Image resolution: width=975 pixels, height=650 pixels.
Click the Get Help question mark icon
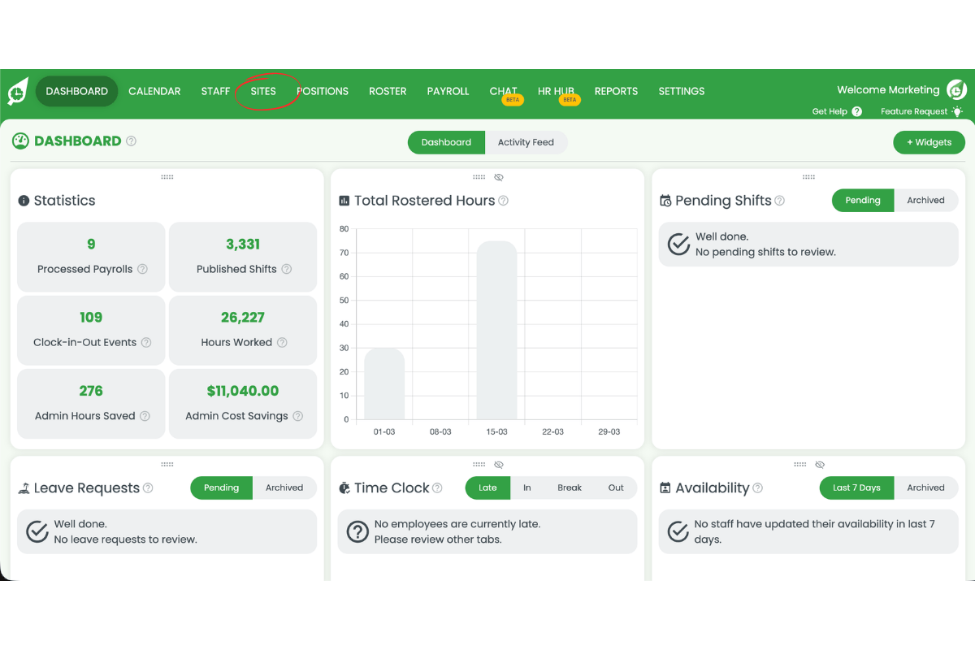[857, 111]
